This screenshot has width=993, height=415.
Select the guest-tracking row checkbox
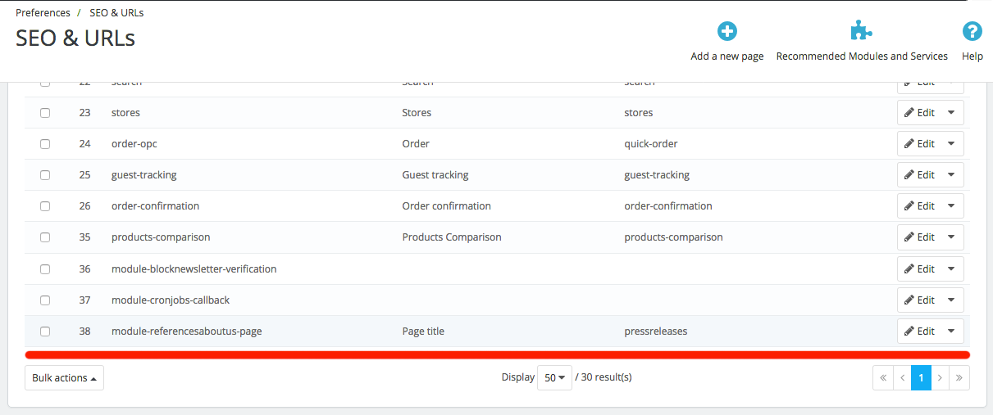coord(45,175)
